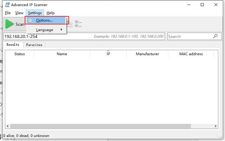
Task: Close the Settings menu in the menu bar
Action: click(35, 13)
